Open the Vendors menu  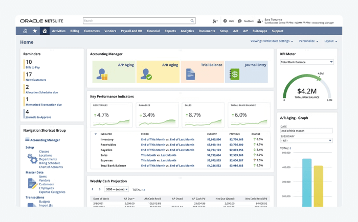coord(110,31)
